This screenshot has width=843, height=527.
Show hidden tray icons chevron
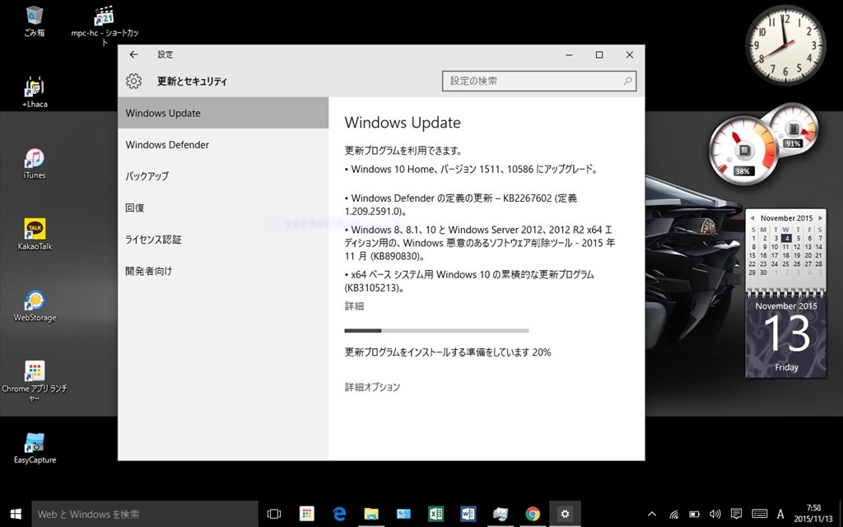point(652,514)
